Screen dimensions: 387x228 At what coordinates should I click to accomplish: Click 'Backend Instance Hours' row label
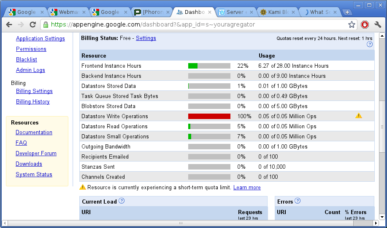tap(111, 76)
